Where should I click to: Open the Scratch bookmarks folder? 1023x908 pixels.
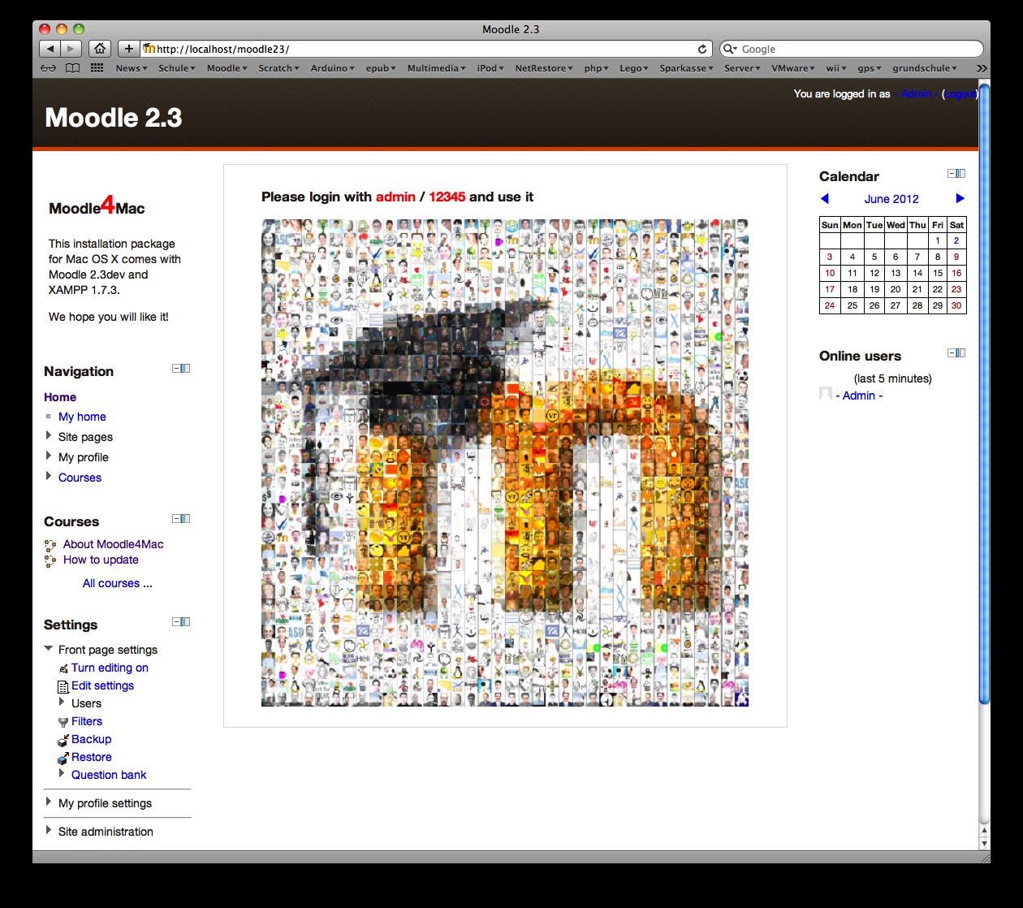point(279,68)
